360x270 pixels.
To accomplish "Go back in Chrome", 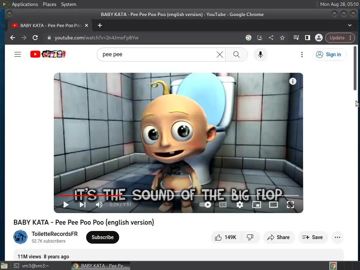I will 13,38.
